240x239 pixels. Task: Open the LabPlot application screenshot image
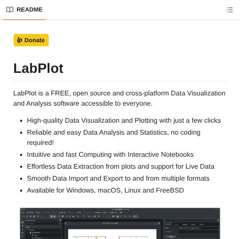point(120,223)
